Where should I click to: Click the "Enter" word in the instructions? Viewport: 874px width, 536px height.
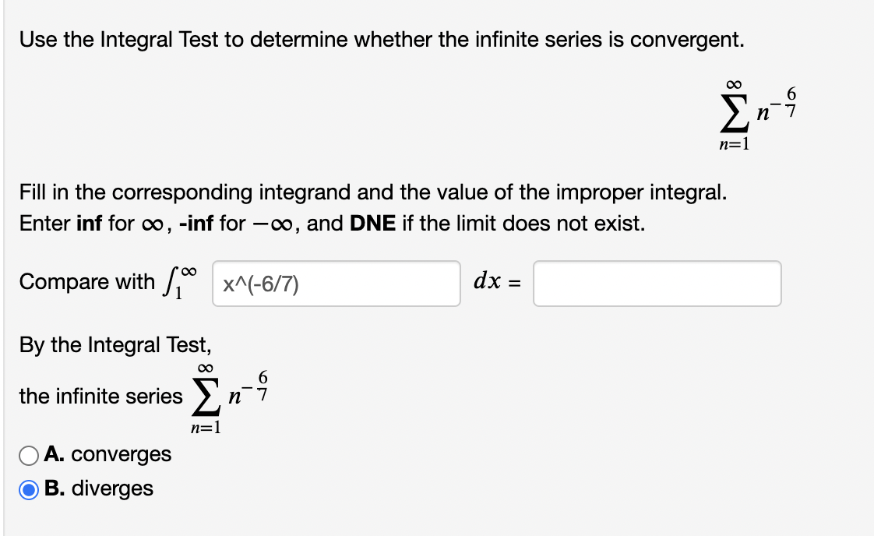click(45, 224)
